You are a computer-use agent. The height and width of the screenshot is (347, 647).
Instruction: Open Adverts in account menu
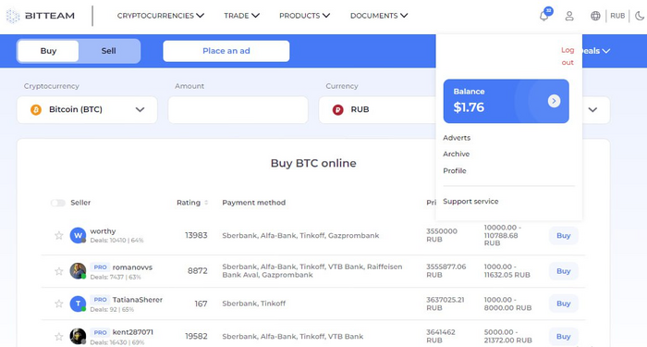pyautogui.click(x=457, y=138)
